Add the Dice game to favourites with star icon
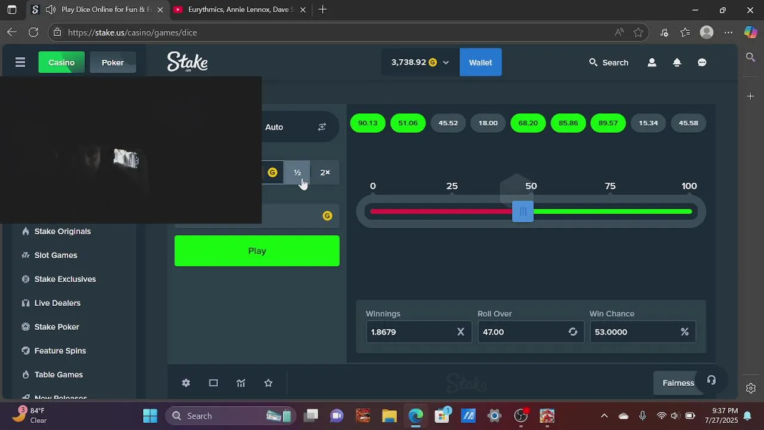 coord(268,383)
